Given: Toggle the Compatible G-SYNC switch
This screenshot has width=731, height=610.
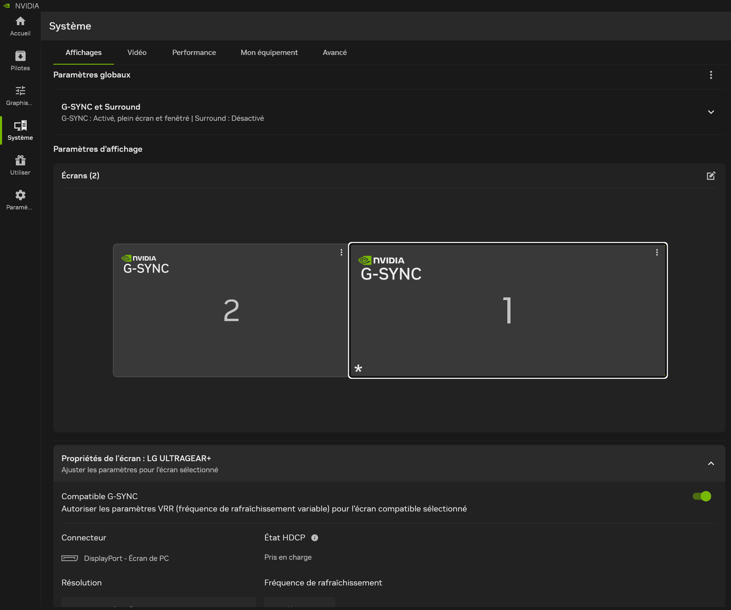Looking at the screenshot, I should click(702, 496).
